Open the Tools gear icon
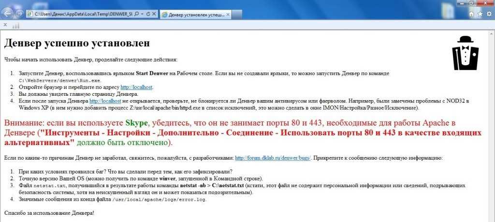The image size is (495, 222). click(x=489, y=14)
